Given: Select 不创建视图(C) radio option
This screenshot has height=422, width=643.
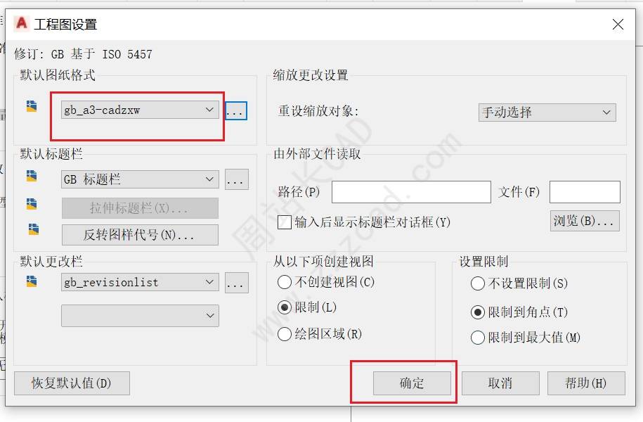Looking at the screenshot, I should pos(284,282).
